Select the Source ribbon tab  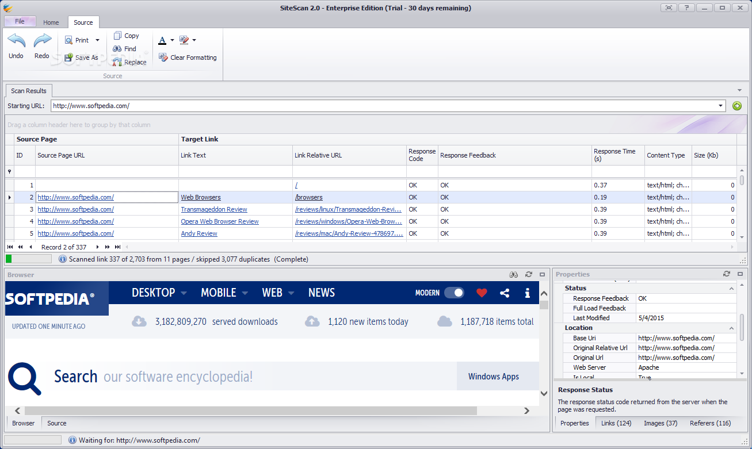click(83, 22)
